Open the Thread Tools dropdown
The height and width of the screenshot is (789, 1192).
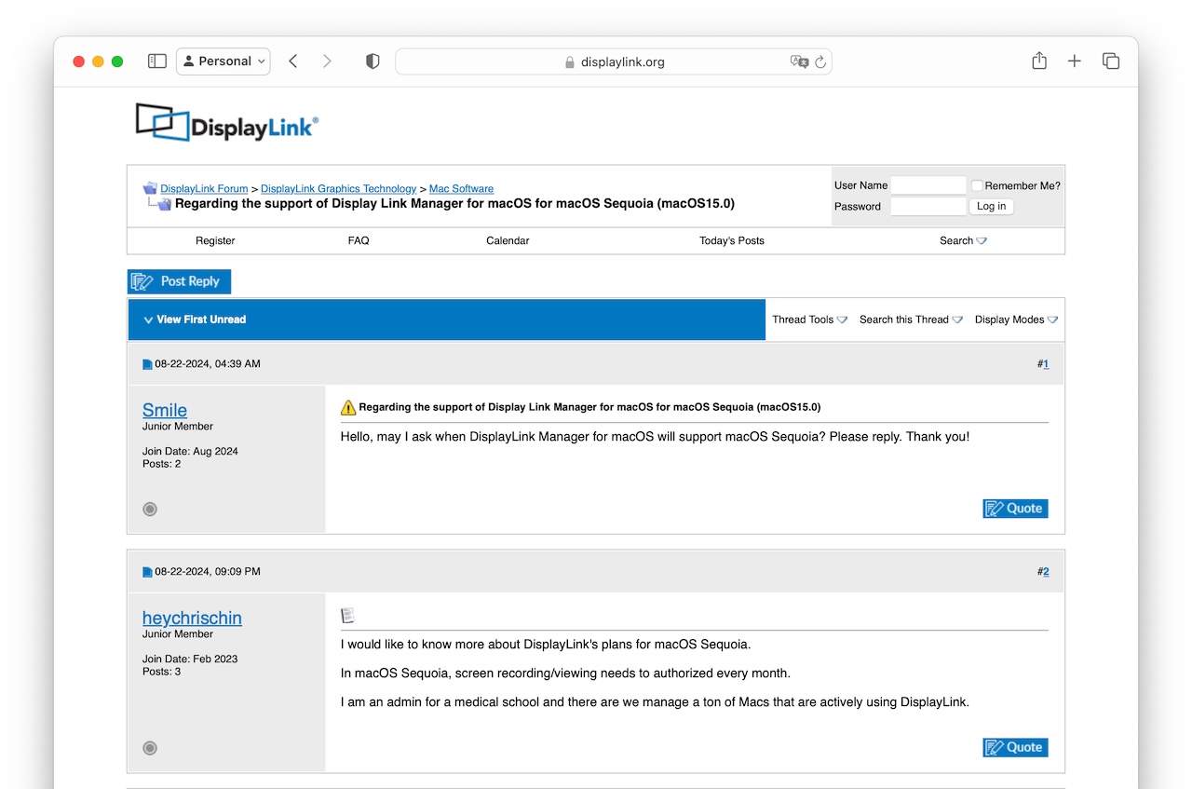pyautogui.click(x=809, y=320)
